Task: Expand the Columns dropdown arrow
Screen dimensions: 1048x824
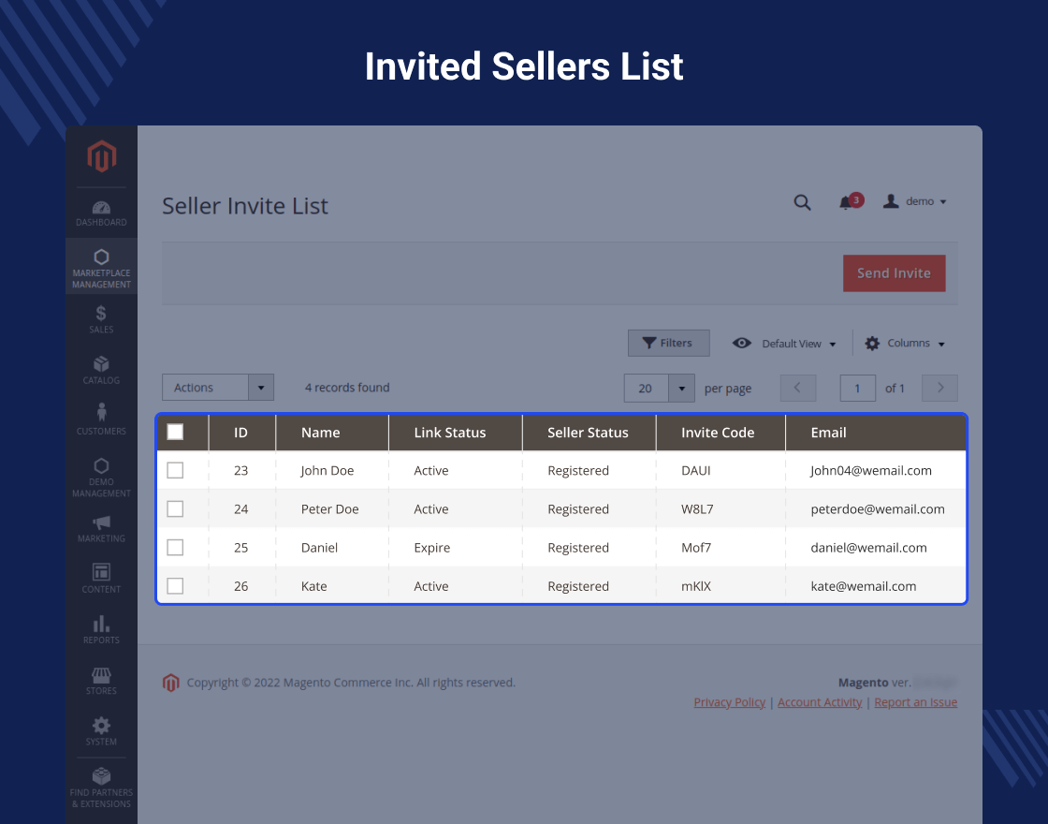Action: click(941, 345)
